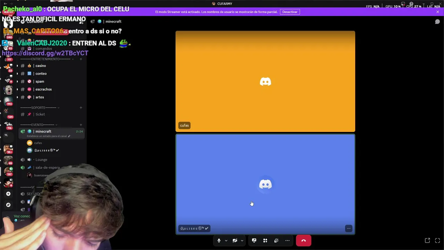Open camera options dropdown arrow
This screenshot has height=250, width=444.
pyautogui.click(x=242, y=241)
